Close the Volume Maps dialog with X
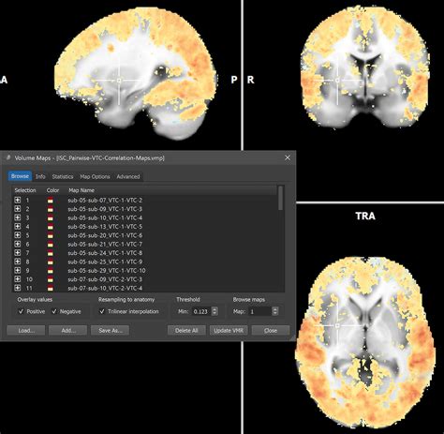This screenshot has width=444, height=434. pyautogui.click(x=288, y=157)
